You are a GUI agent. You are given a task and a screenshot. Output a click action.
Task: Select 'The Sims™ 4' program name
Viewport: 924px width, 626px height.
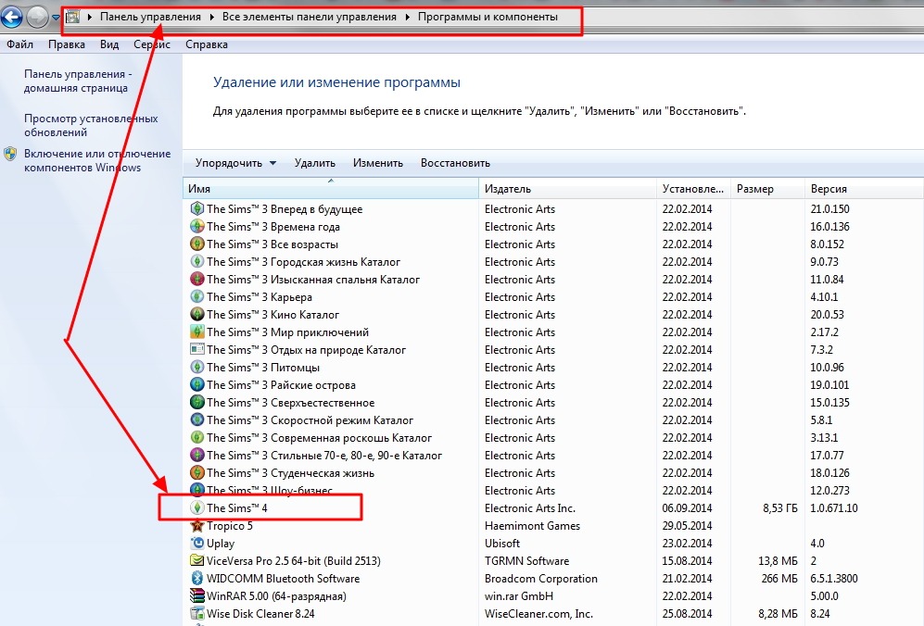pyautogui.click(x=237, y=507)
